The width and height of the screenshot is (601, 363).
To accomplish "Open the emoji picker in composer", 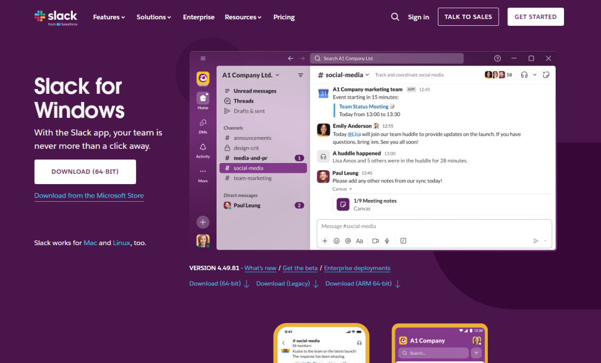I will click(x=336, y=241).
